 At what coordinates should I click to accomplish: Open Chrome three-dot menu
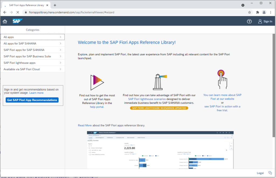[x=271, y=12]
